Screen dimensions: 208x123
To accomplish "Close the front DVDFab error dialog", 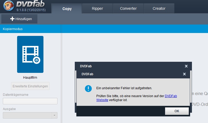I will pyautogui.click(x=184, y=74).
